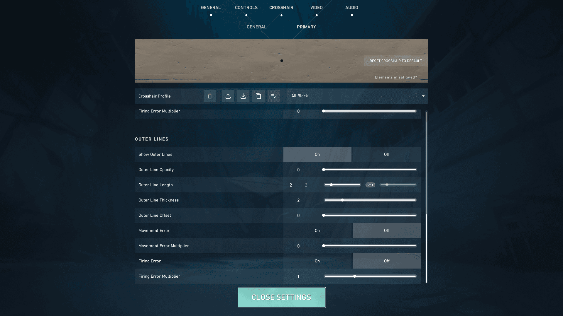Screen dimensions: 563x316
Task: Delete the current crosshair profile
Action: pyautogui.click(x=209, y=96)
